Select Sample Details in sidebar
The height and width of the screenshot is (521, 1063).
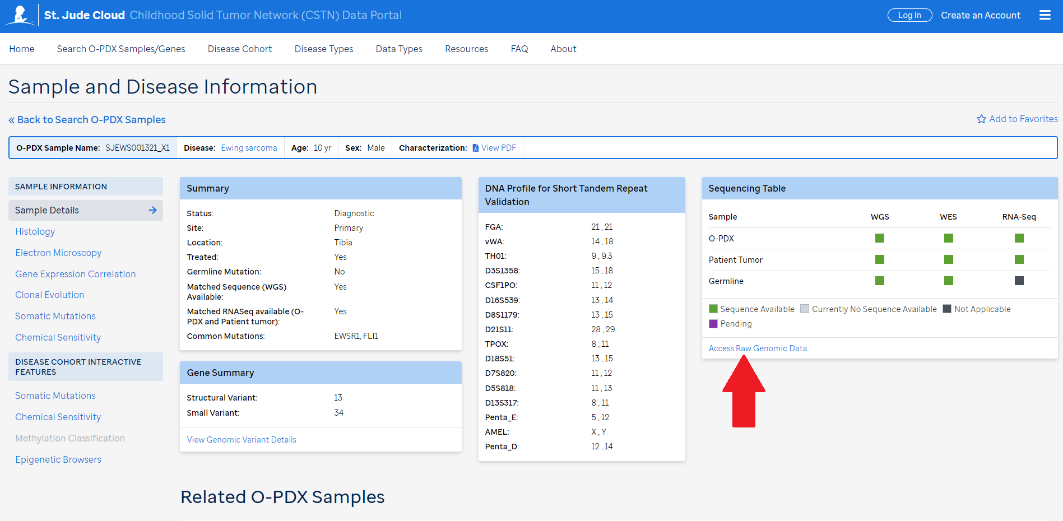point(86,210)
